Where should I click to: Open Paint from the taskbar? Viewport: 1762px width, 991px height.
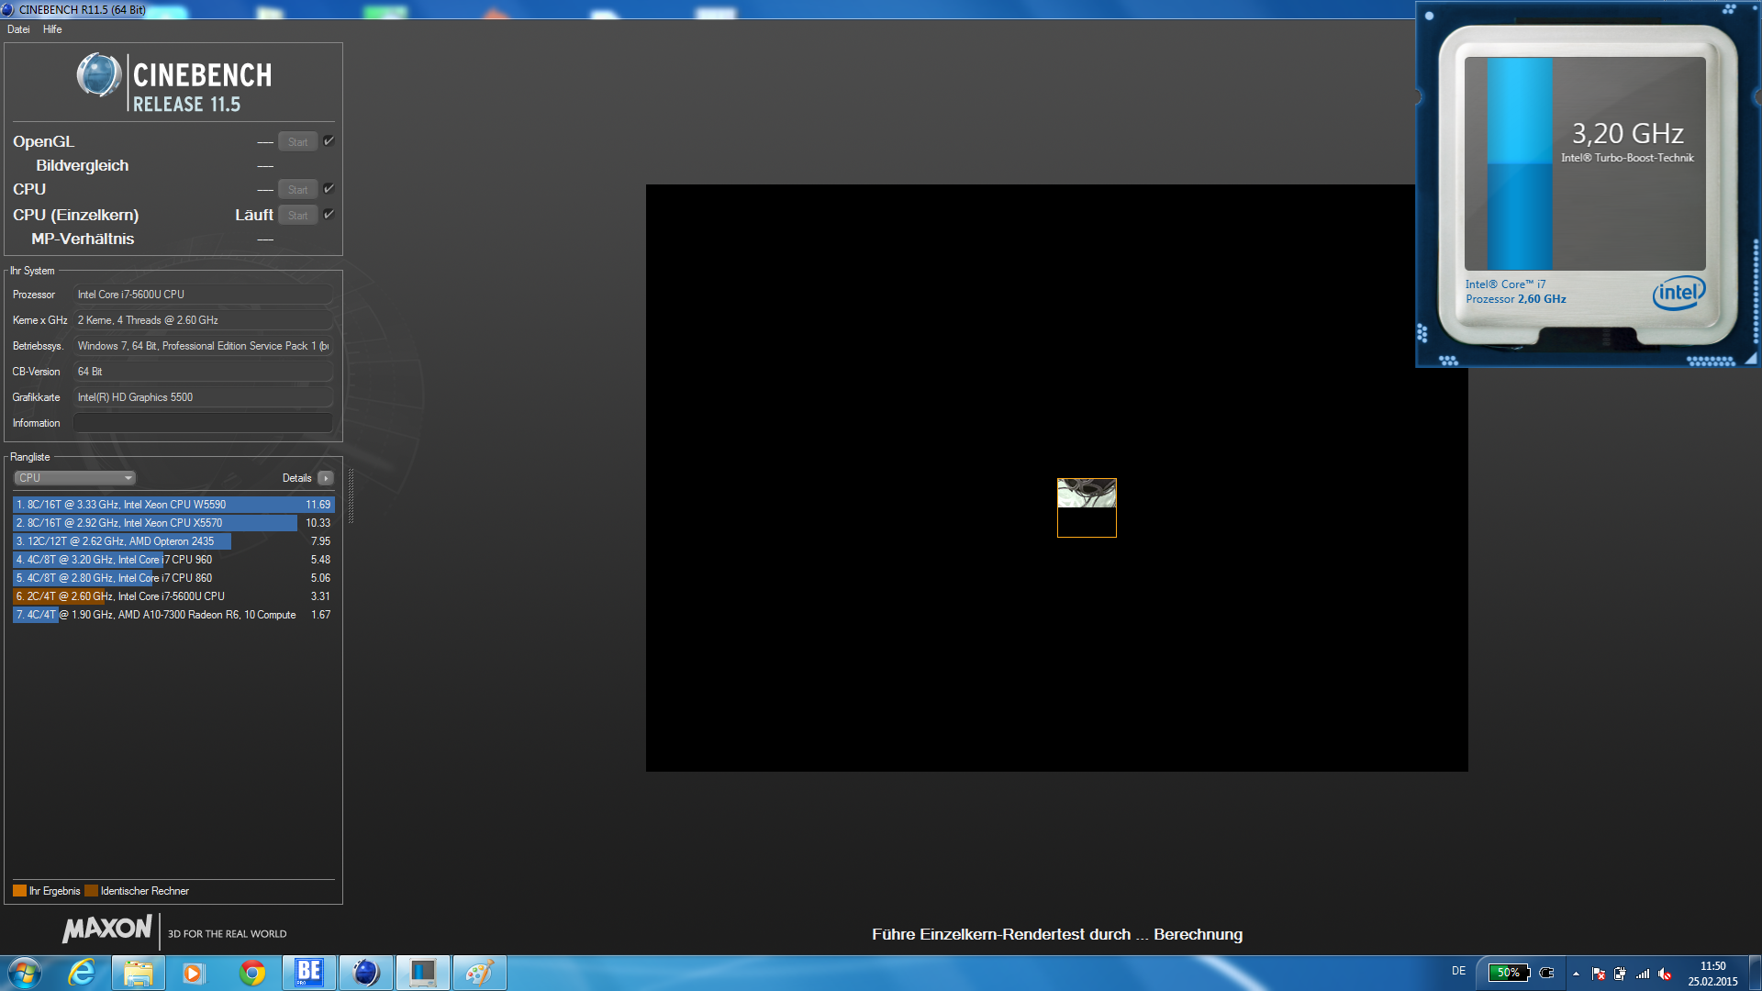tap(479, 973)
